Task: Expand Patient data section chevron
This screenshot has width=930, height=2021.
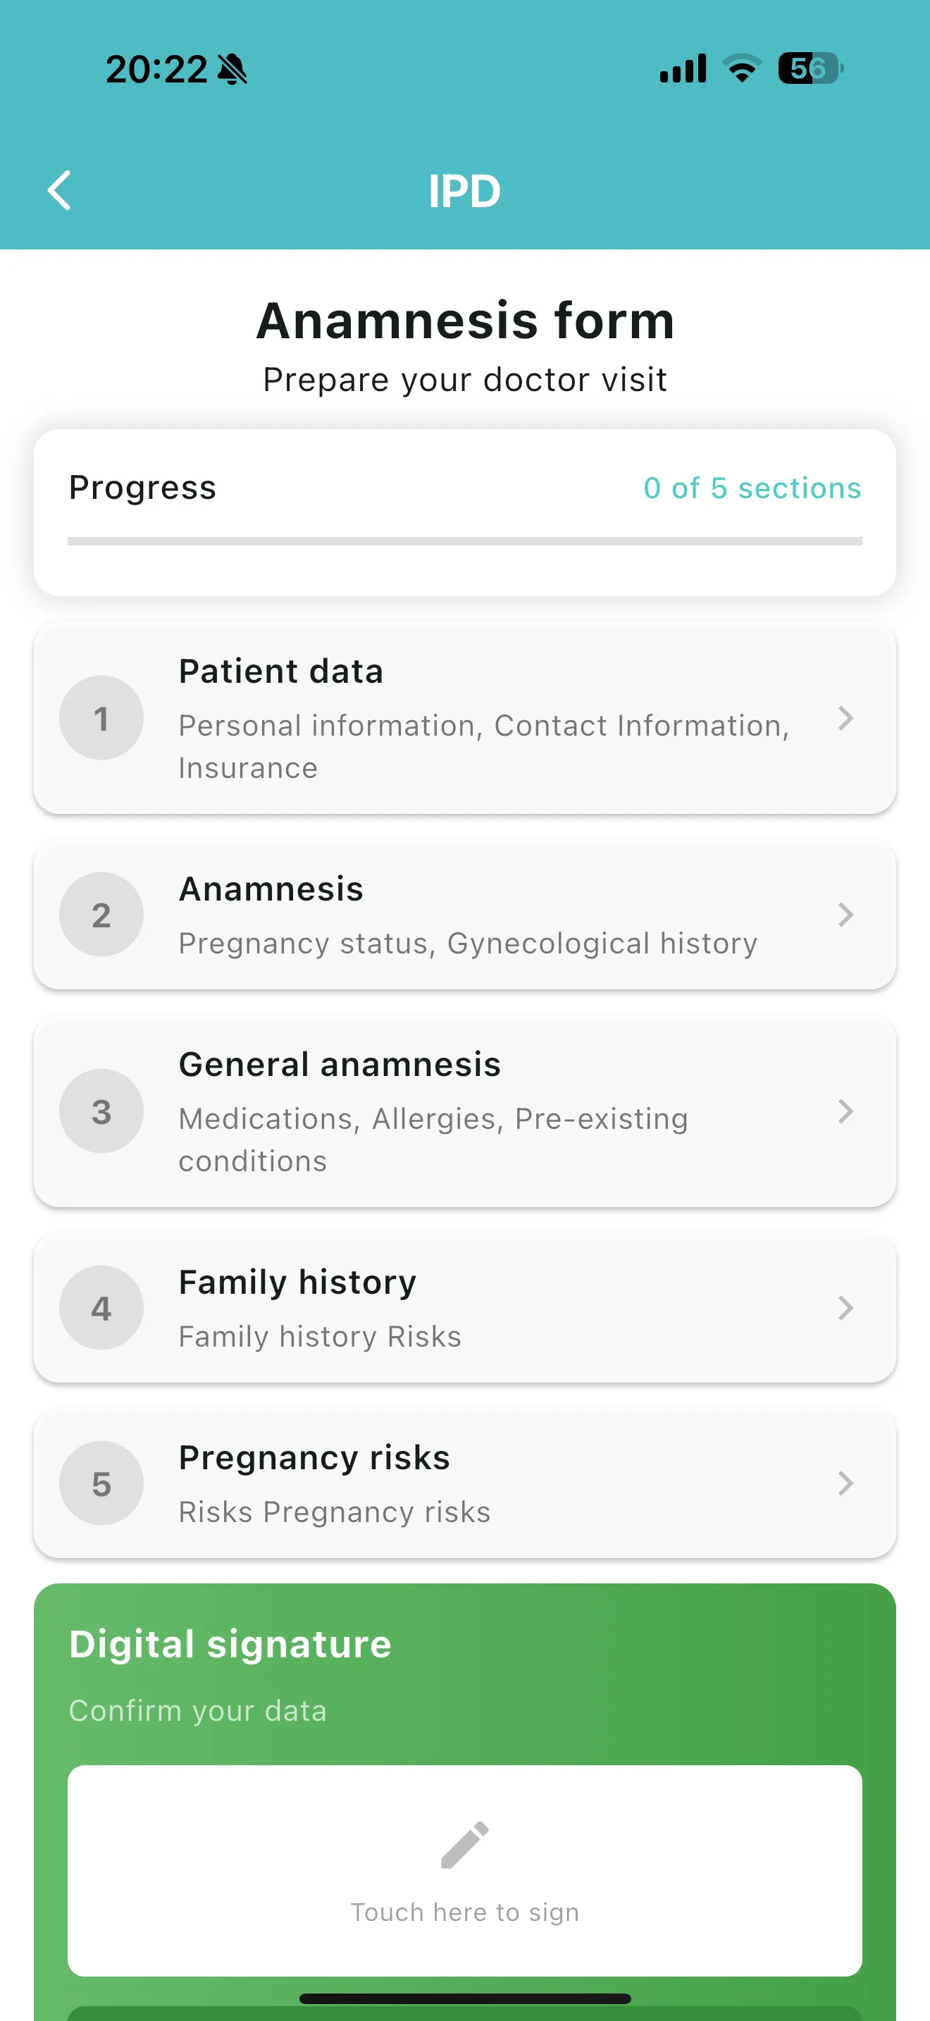Action: (845, 718)
